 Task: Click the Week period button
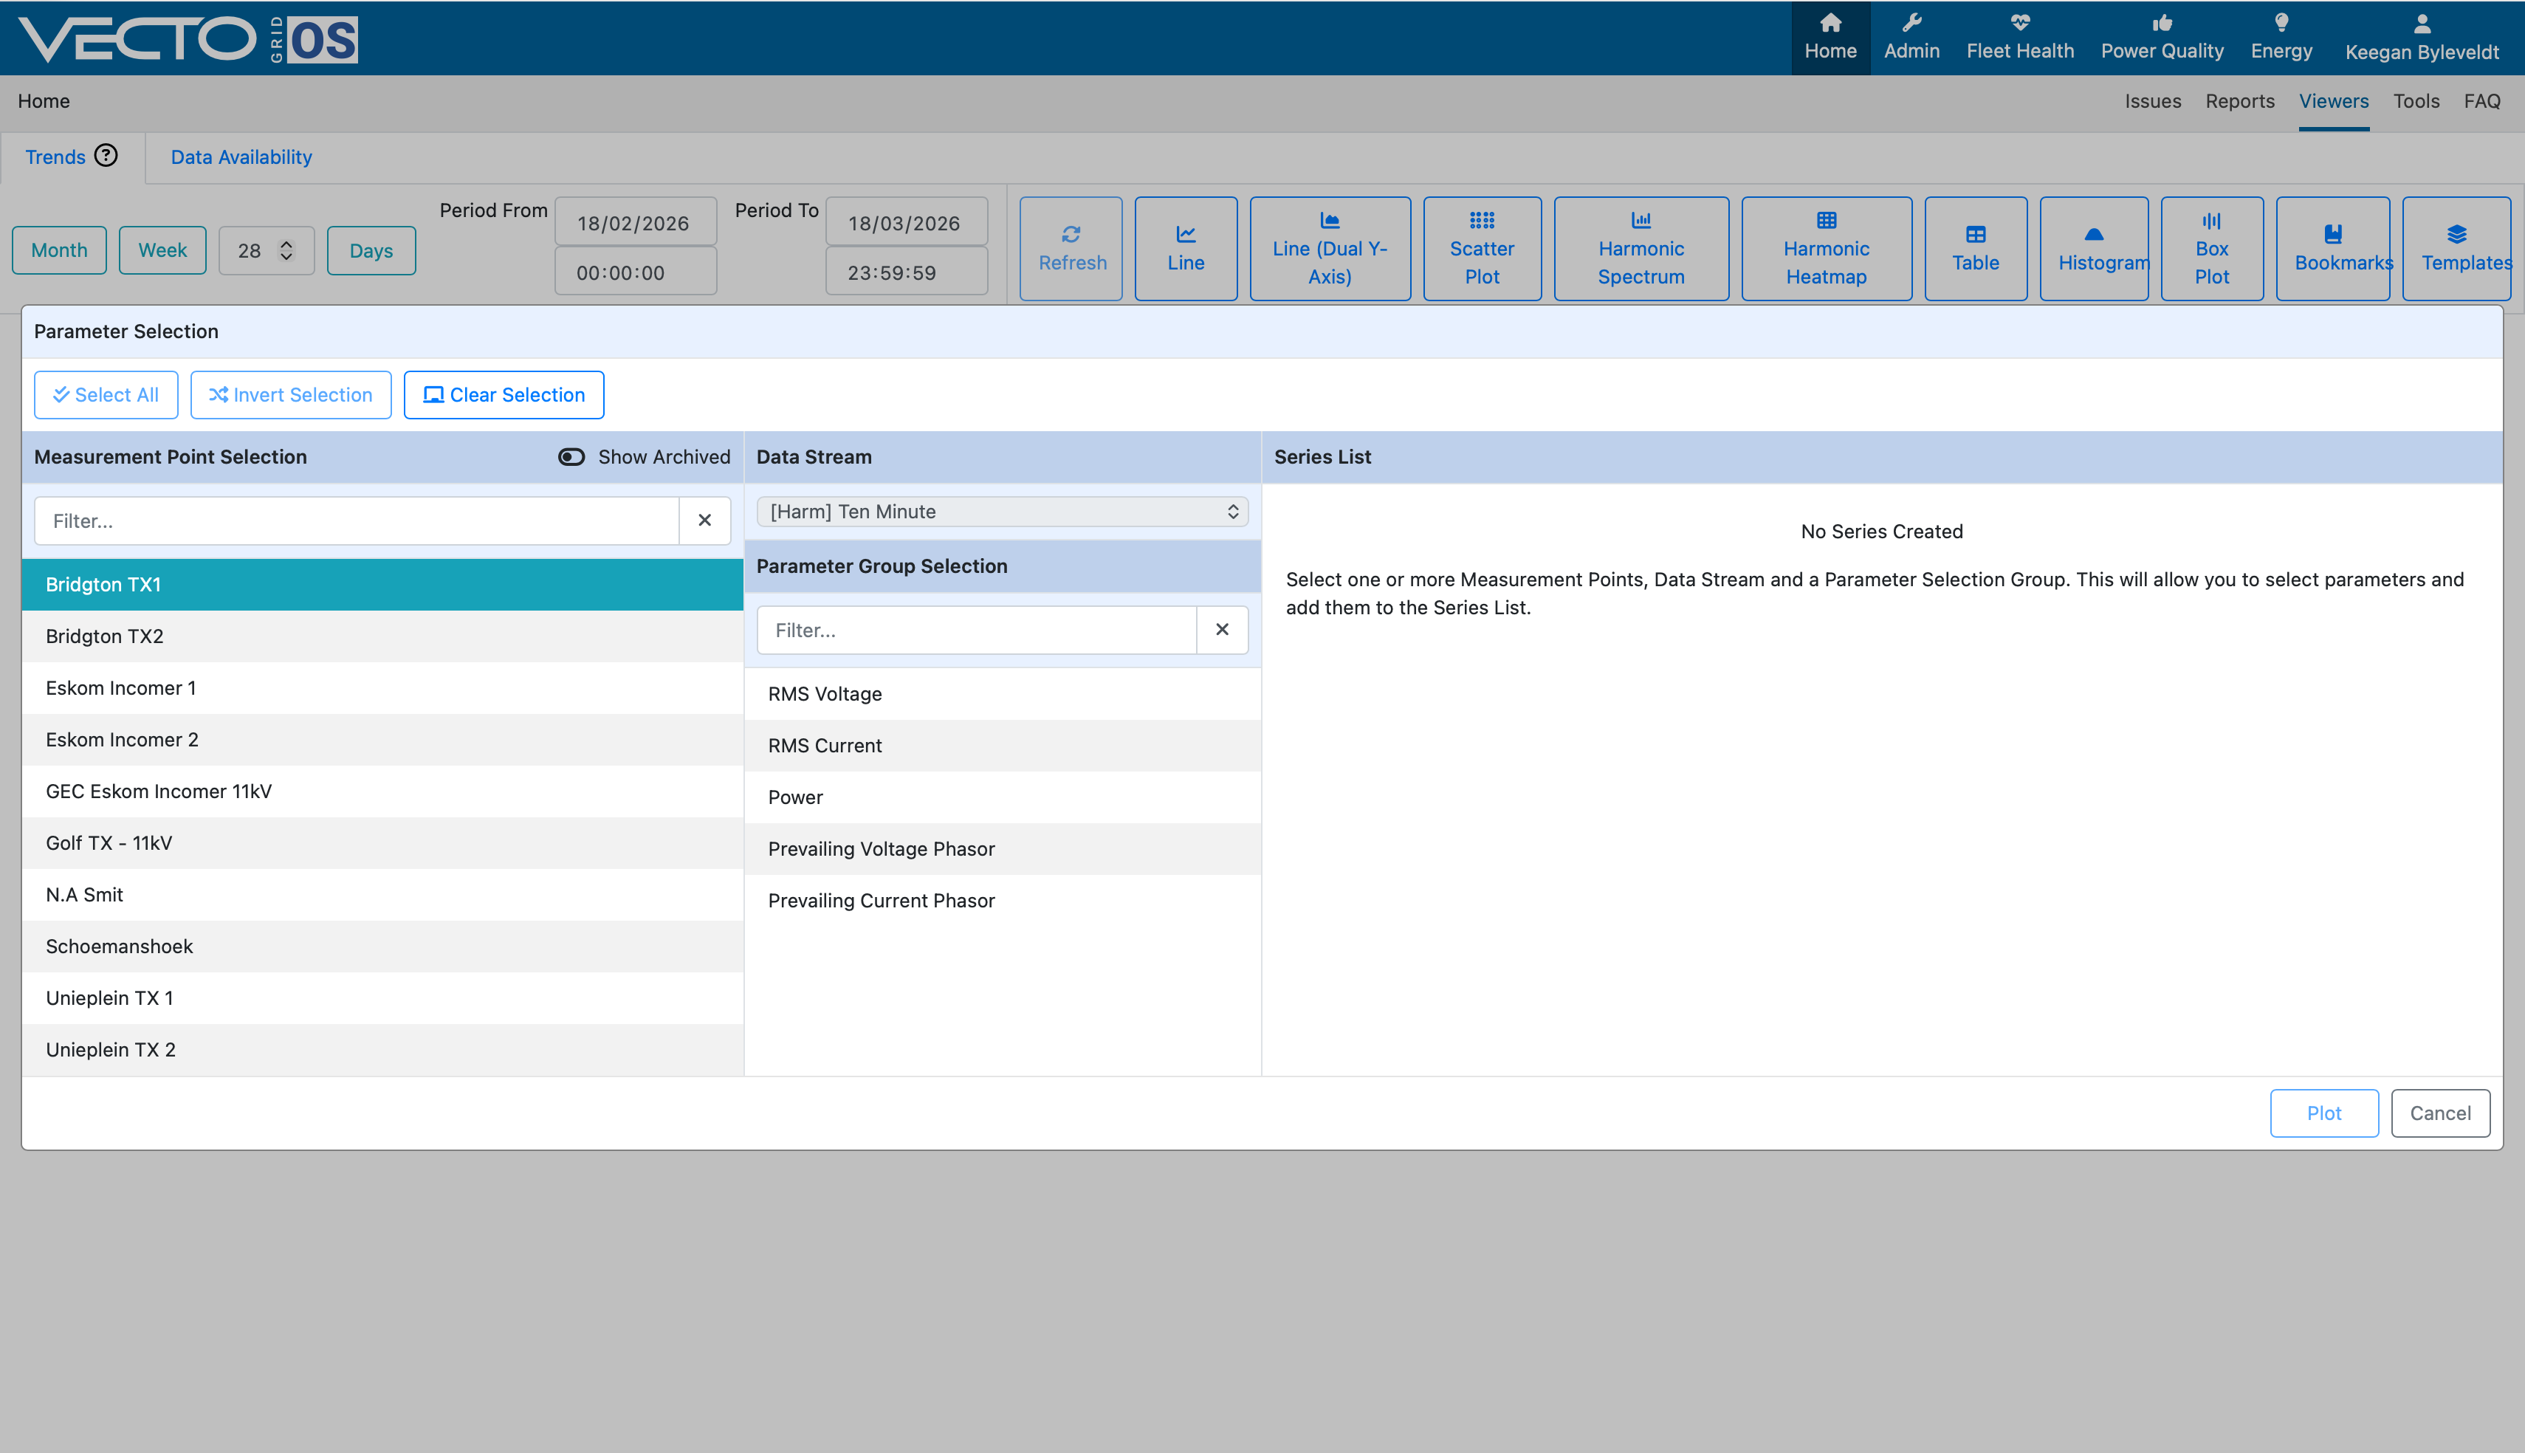pos(162,250)
